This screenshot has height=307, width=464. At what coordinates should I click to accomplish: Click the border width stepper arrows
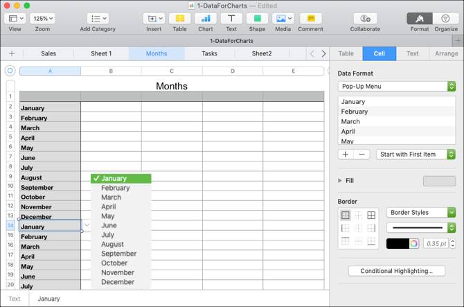tap(452, 244)
